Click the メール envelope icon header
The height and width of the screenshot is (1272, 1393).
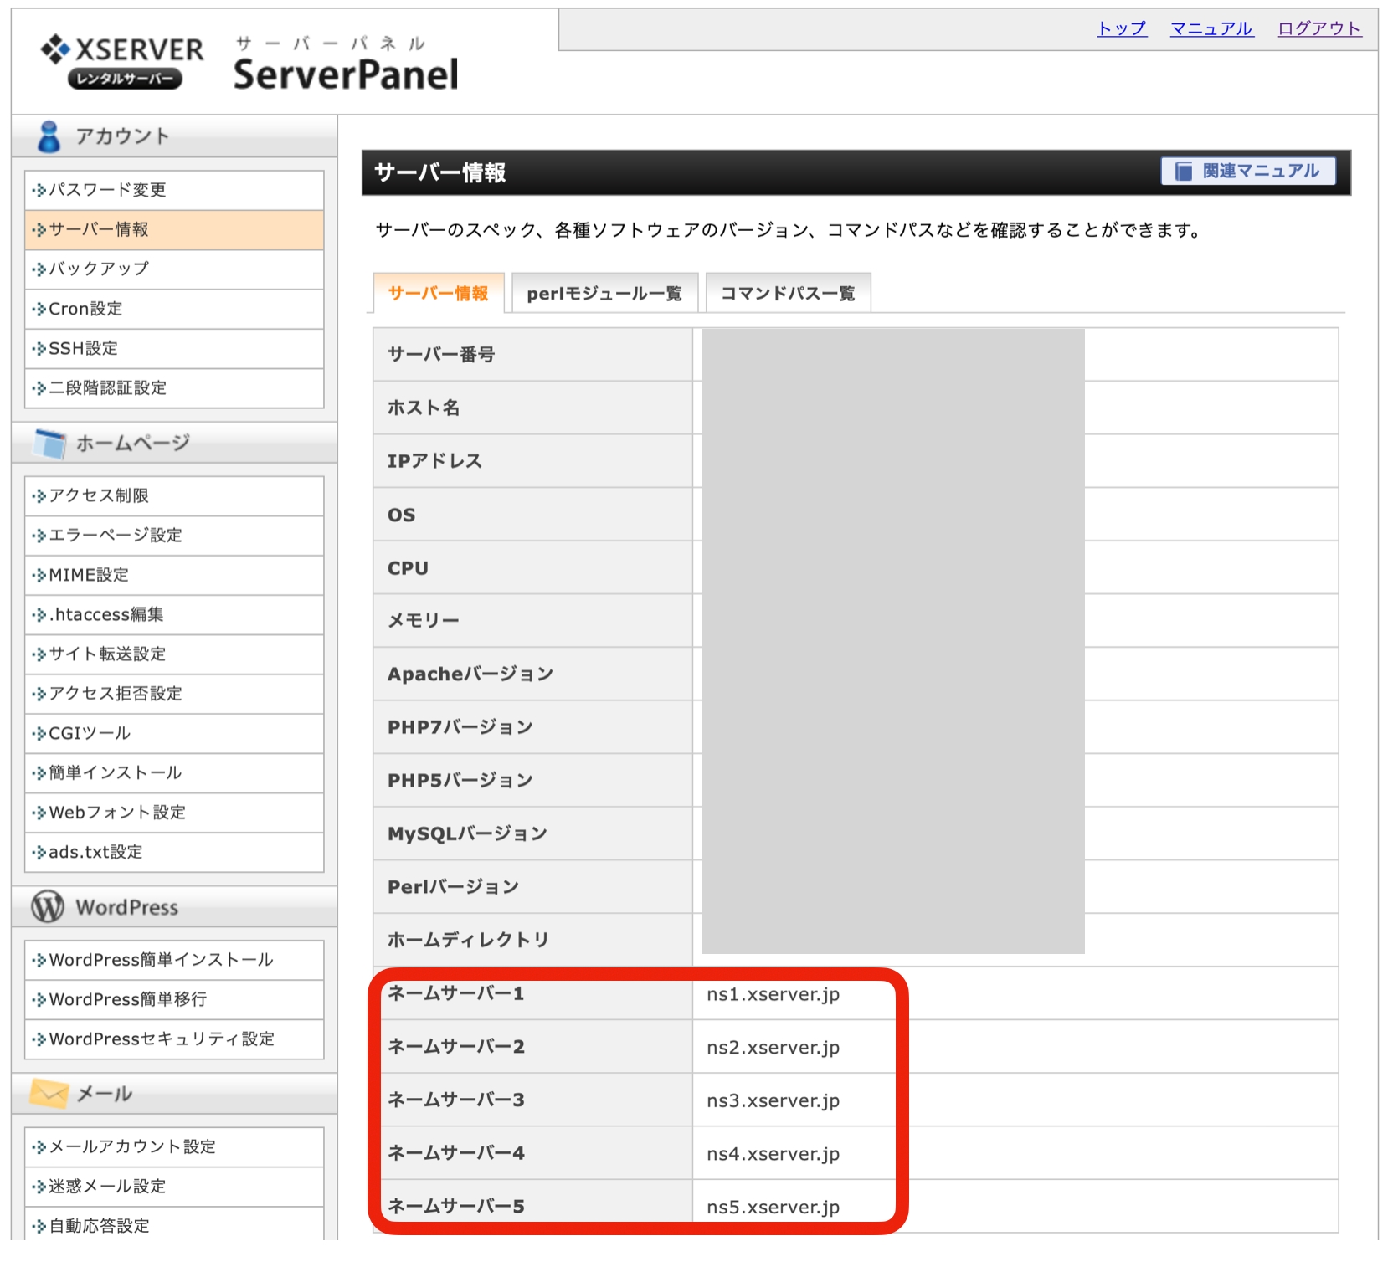[x=48, y=1092]
